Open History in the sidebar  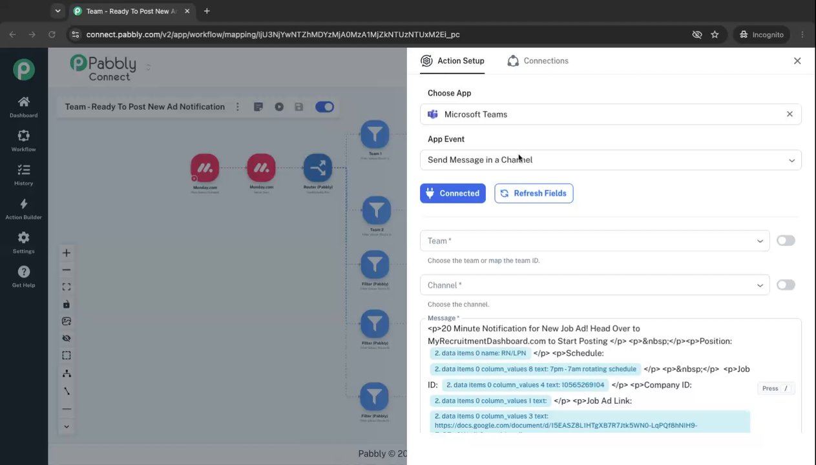click(x=24, y=175)
